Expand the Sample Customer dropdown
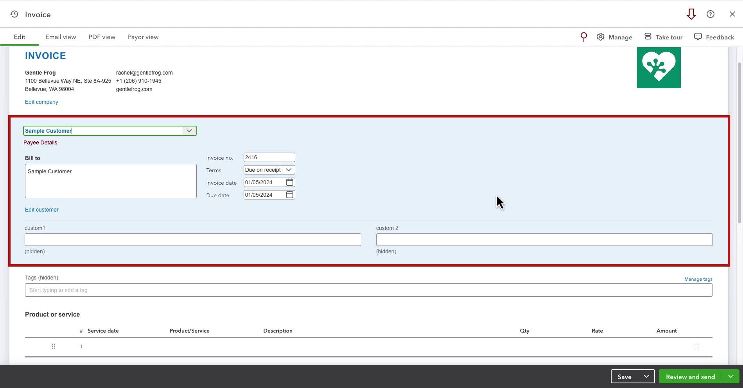The height and width of the screenshot is (388, 743). 189,131
